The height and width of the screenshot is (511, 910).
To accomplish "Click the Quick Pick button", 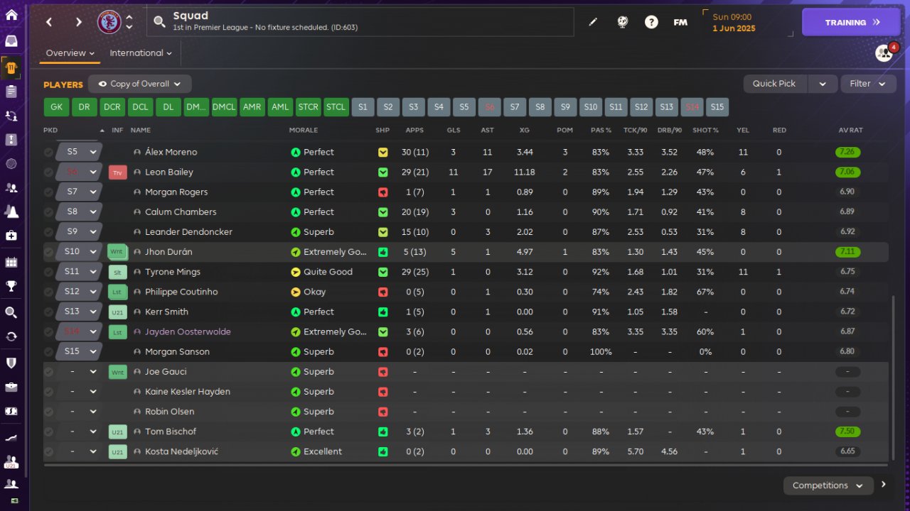I will [774, 84].
